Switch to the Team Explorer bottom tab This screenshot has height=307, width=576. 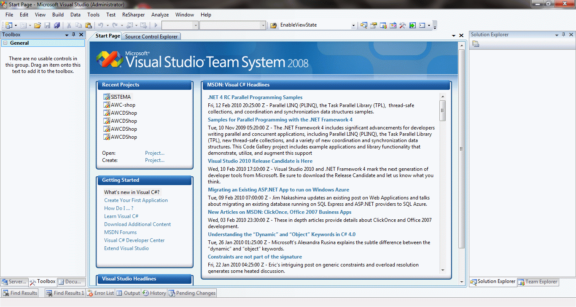point(538,282)
